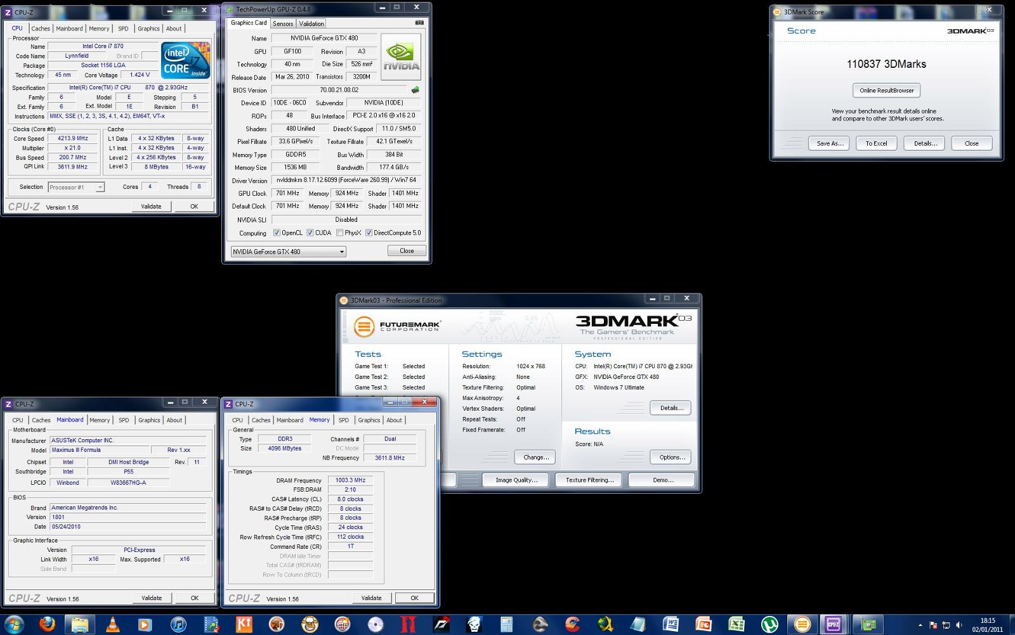Open SPD tab in the CPU-Z Memory window
The width and height of the screenshot is (1015, 635).
pos(343,420)
